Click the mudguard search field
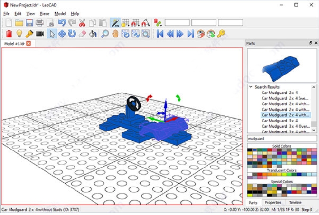This screenshot has width=319, height=215. [x=281, y=139]
